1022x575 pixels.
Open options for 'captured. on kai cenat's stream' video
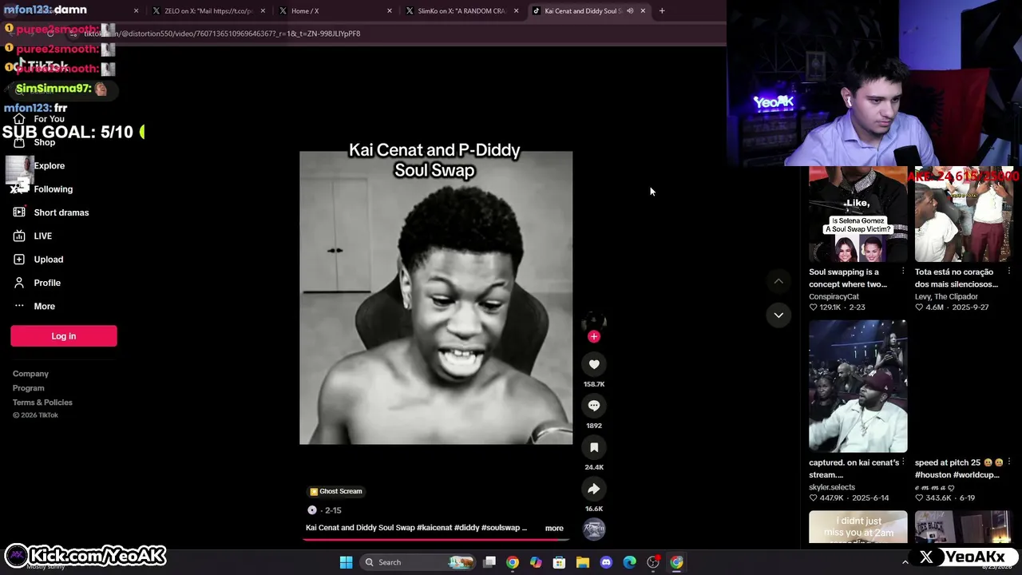[903, 462]
